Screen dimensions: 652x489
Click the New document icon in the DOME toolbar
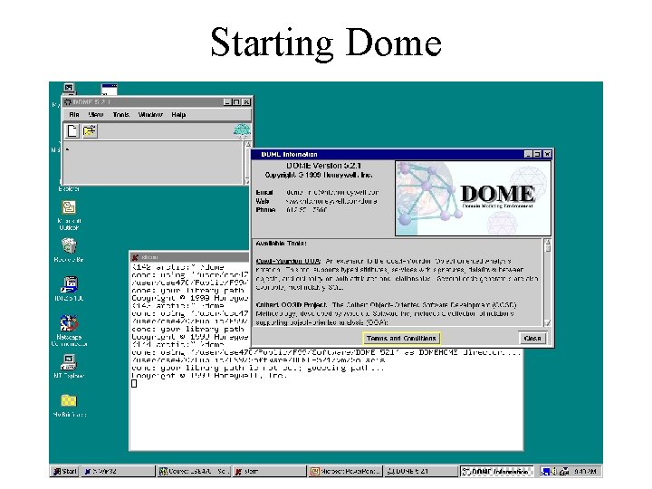72,131
